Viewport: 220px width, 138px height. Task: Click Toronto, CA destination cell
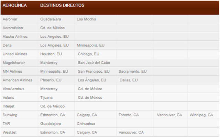(x=129, y=115)
